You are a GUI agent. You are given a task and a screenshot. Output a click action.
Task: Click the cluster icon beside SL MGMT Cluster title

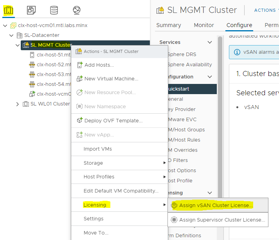(160, 10)
